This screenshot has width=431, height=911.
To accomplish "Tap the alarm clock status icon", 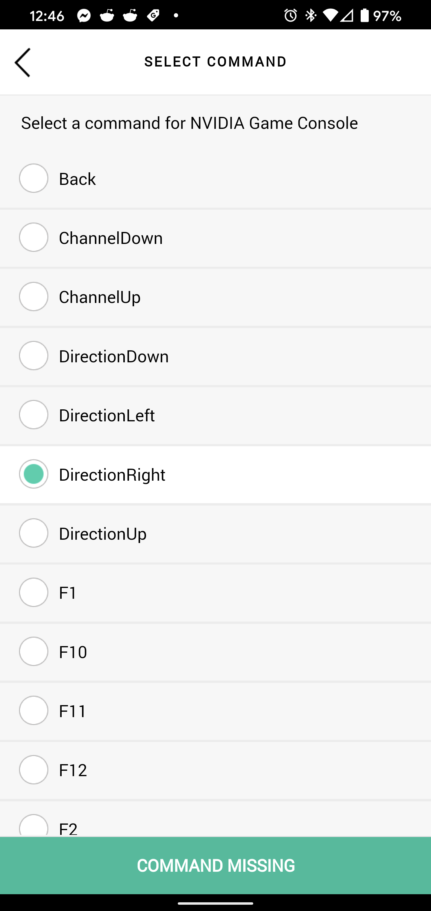I will (290, 16).
